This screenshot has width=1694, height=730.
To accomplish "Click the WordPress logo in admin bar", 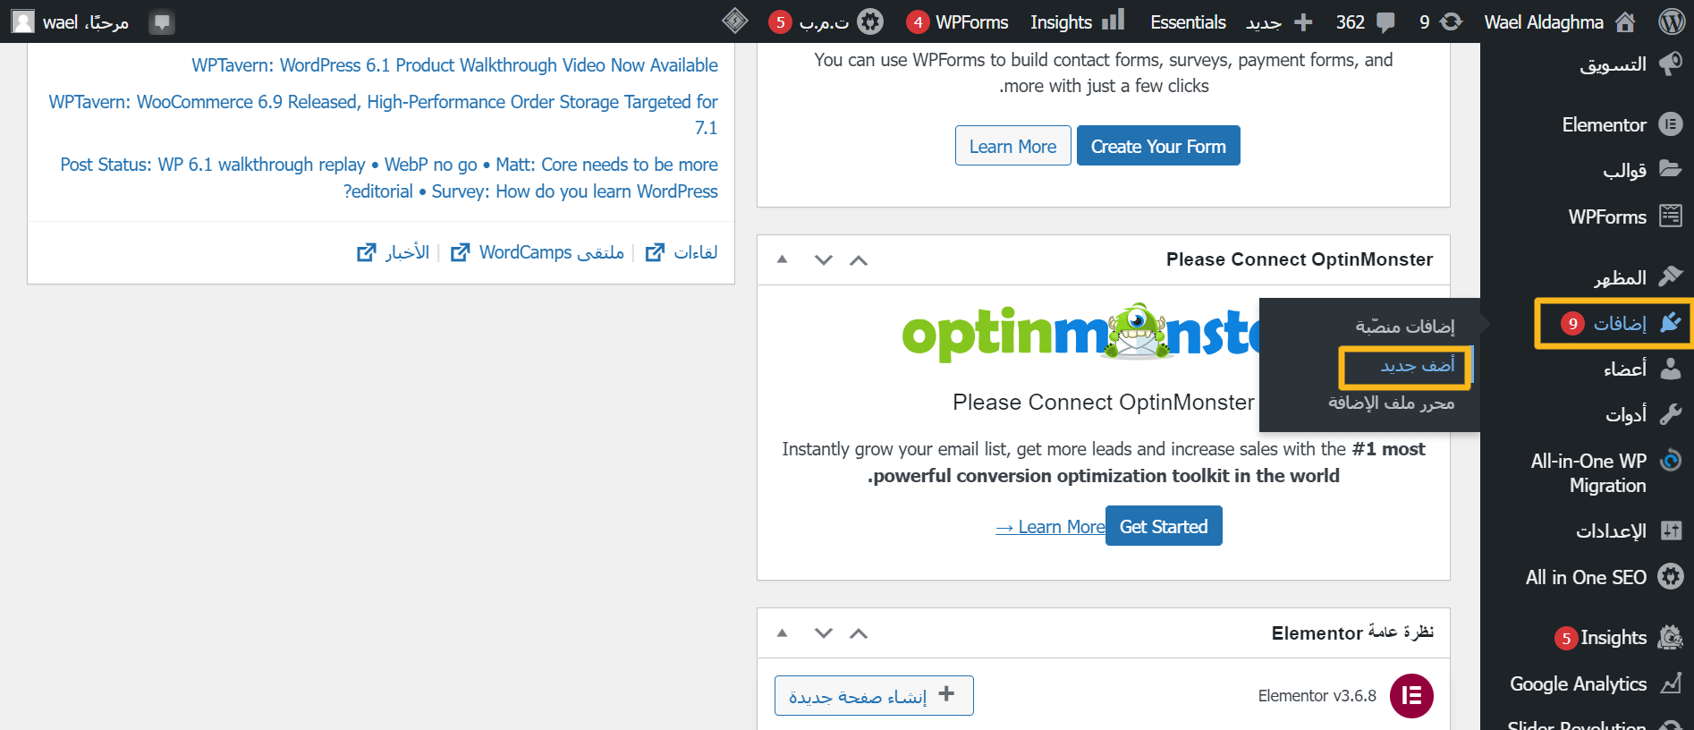I will [1671, 21].
